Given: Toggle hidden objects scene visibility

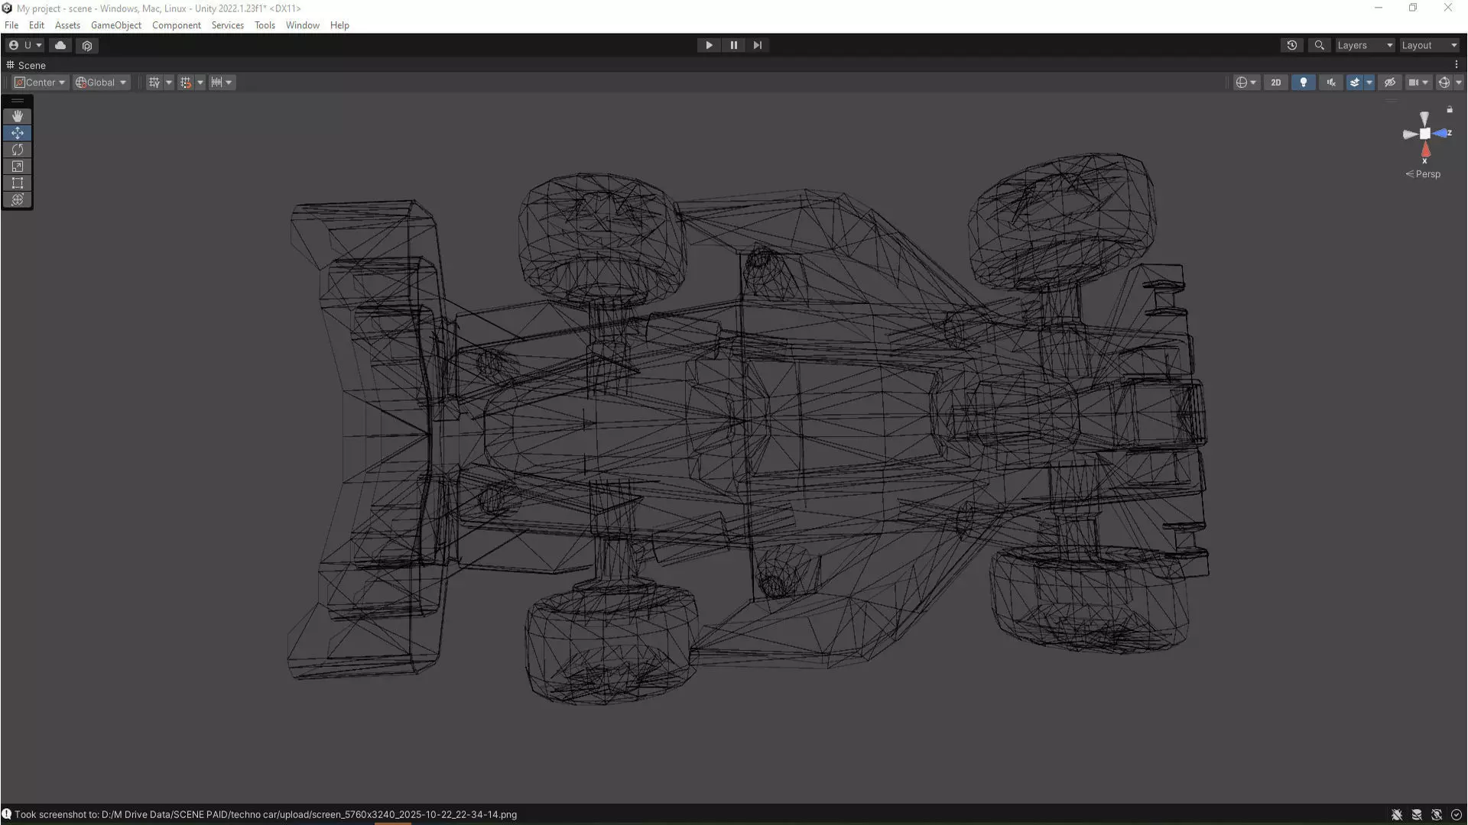Looking at the screenshot, I should 1389,82.
